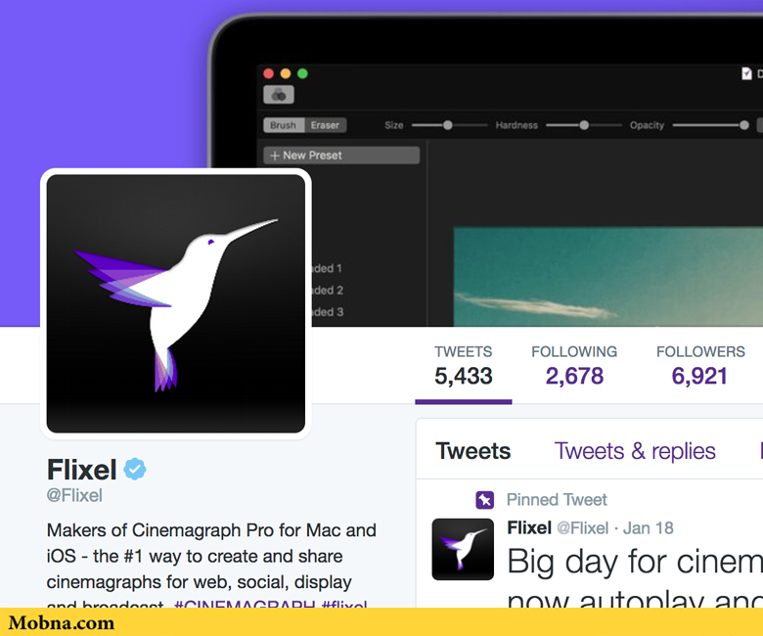Screen dimensions: 763x636
Task: Switch to the Eraser mode segment
Action: (326, 125)
